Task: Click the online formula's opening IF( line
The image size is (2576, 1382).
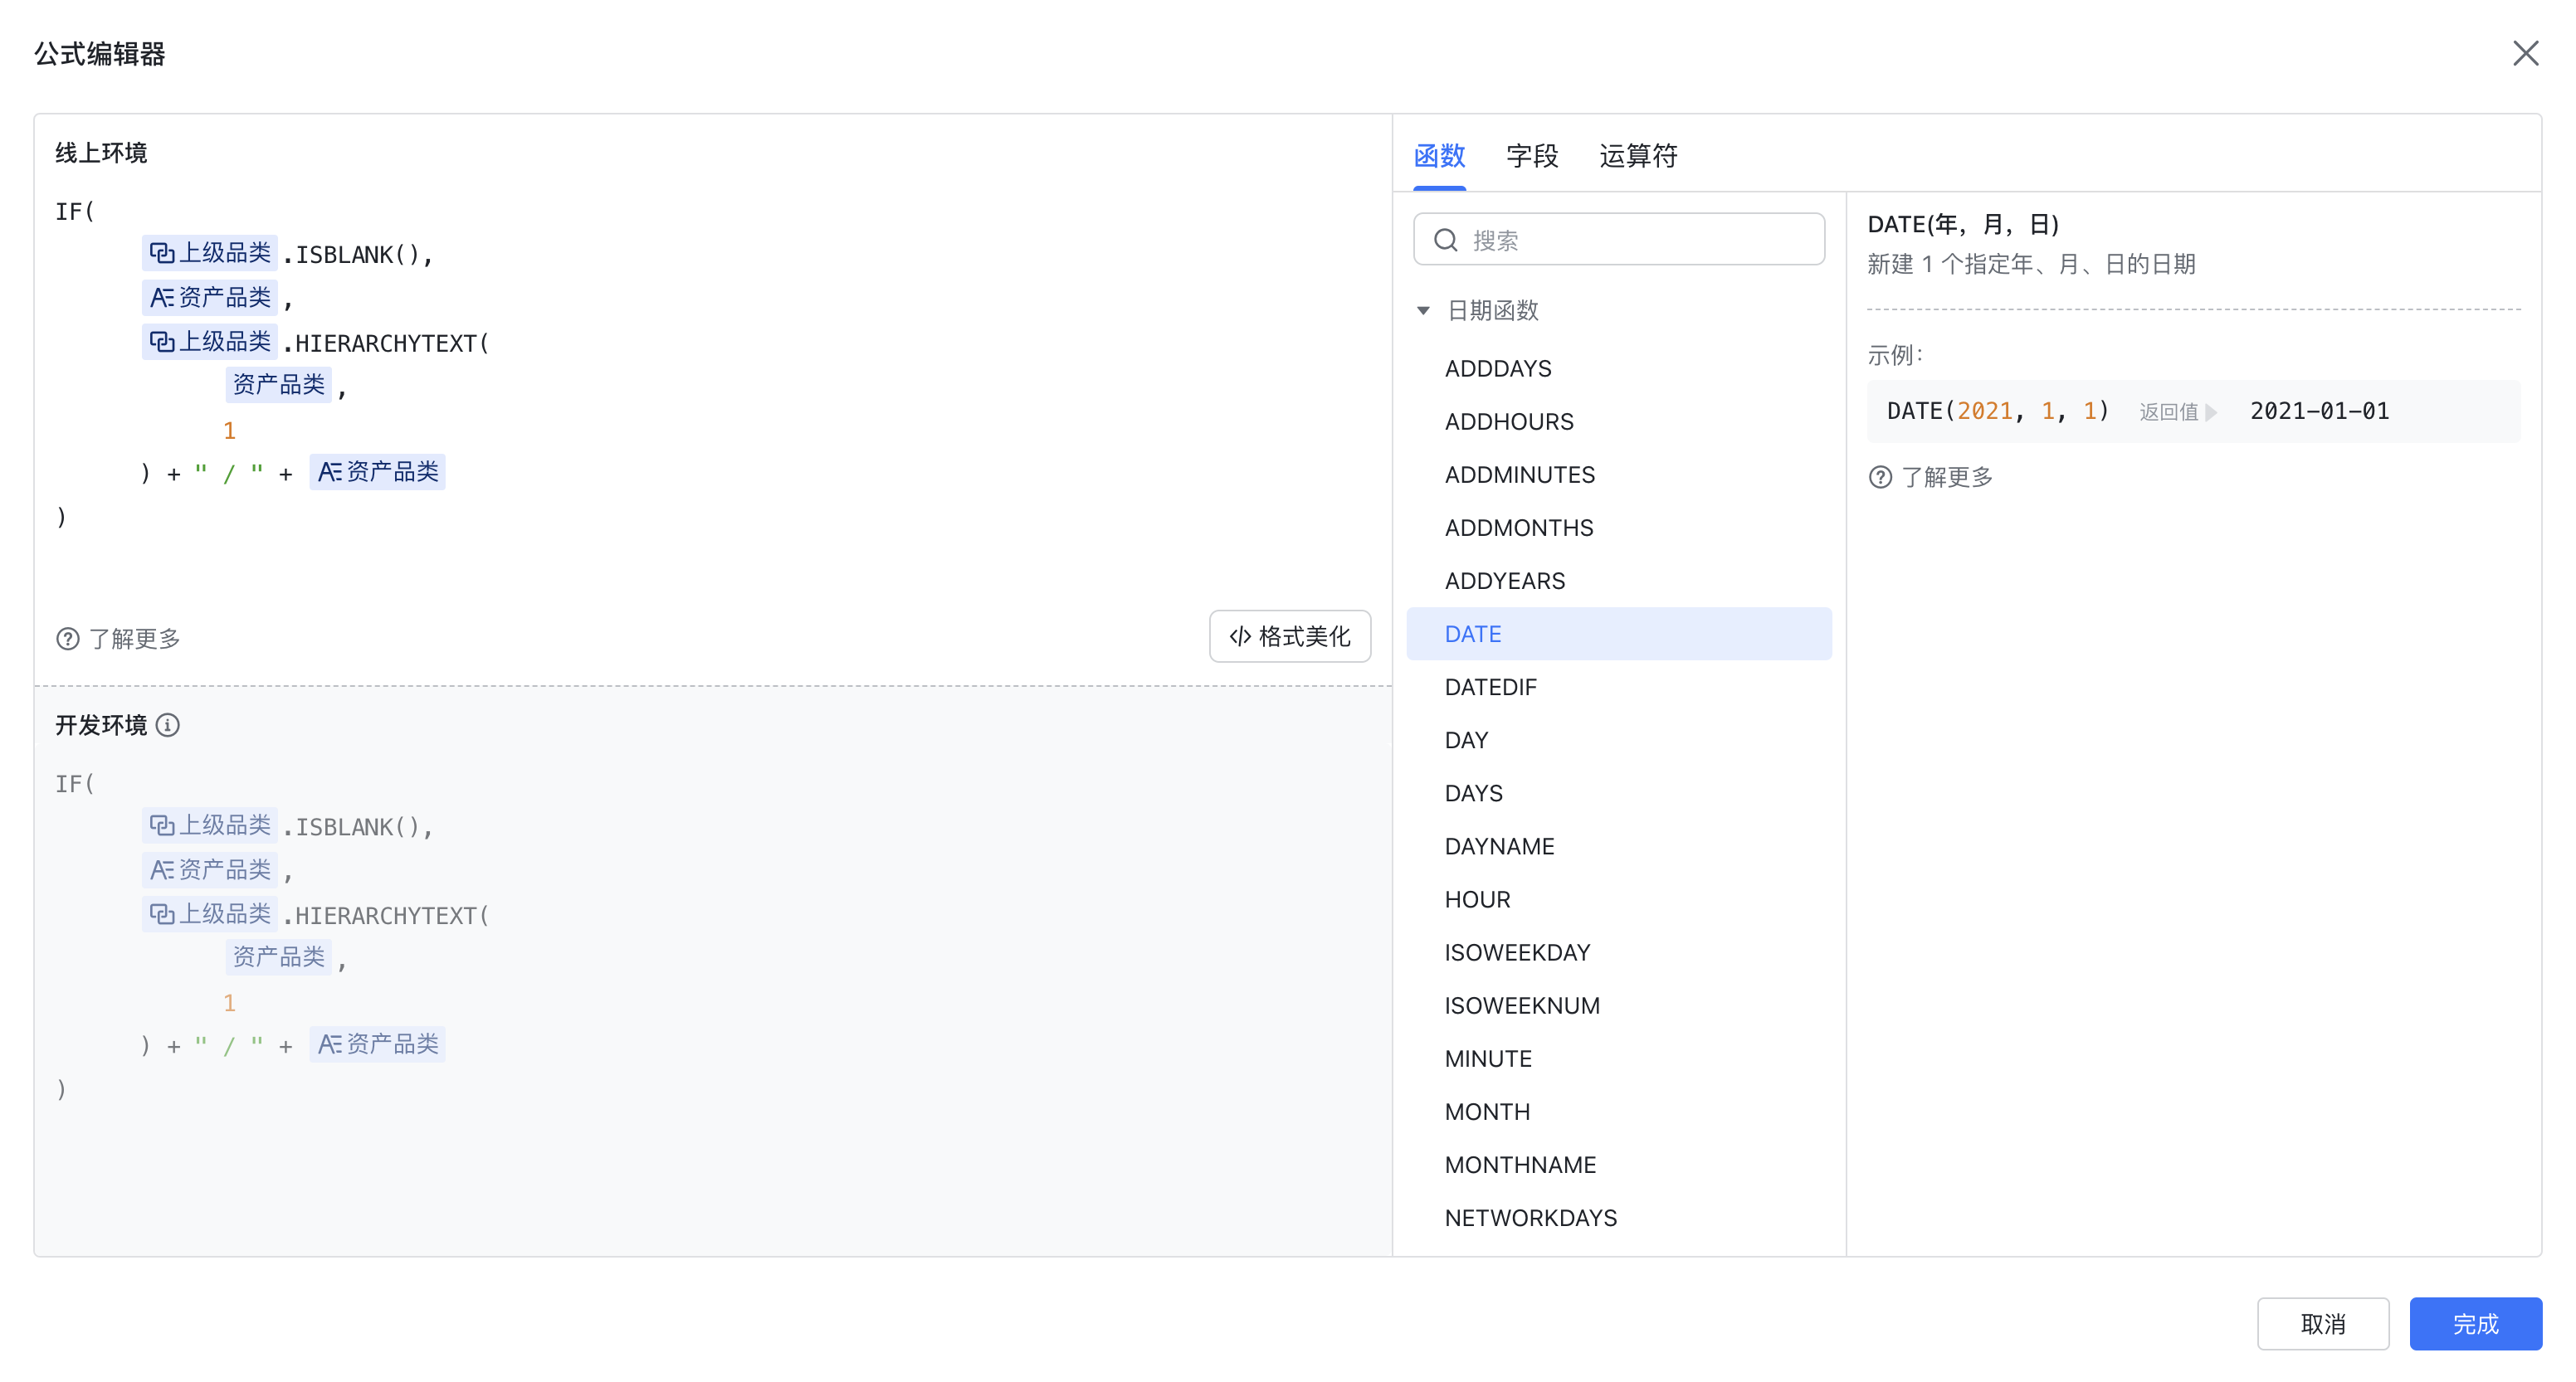Action: (75, 212)
